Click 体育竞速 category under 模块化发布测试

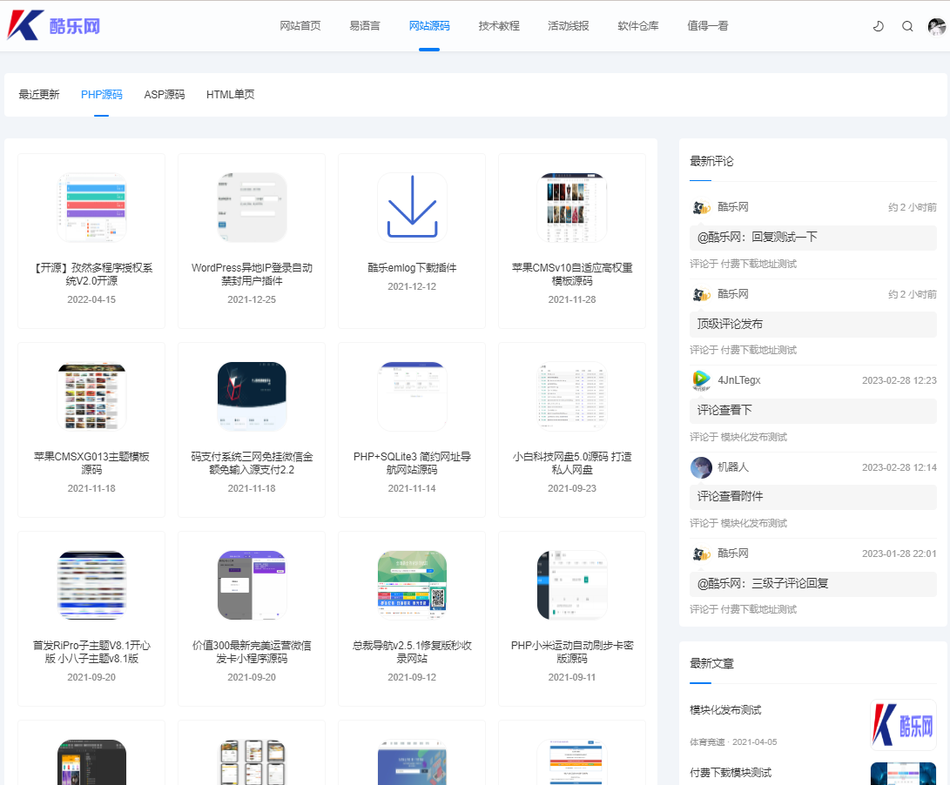[707, 742]
